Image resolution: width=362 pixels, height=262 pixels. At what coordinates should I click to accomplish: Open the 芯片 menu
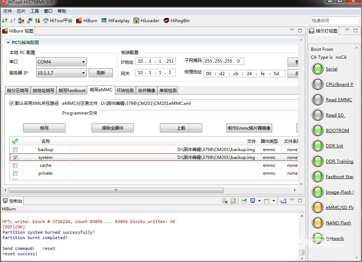[x=21, y=11]
